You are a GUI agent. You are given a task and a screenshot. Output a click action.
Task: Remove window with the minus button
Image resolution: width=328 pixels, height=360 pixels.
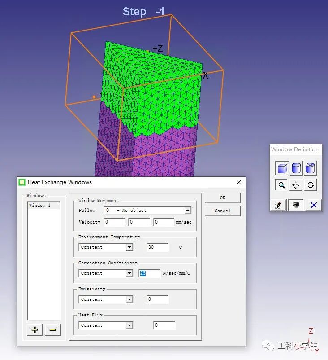pyautogui.click(x=53, y=330)
